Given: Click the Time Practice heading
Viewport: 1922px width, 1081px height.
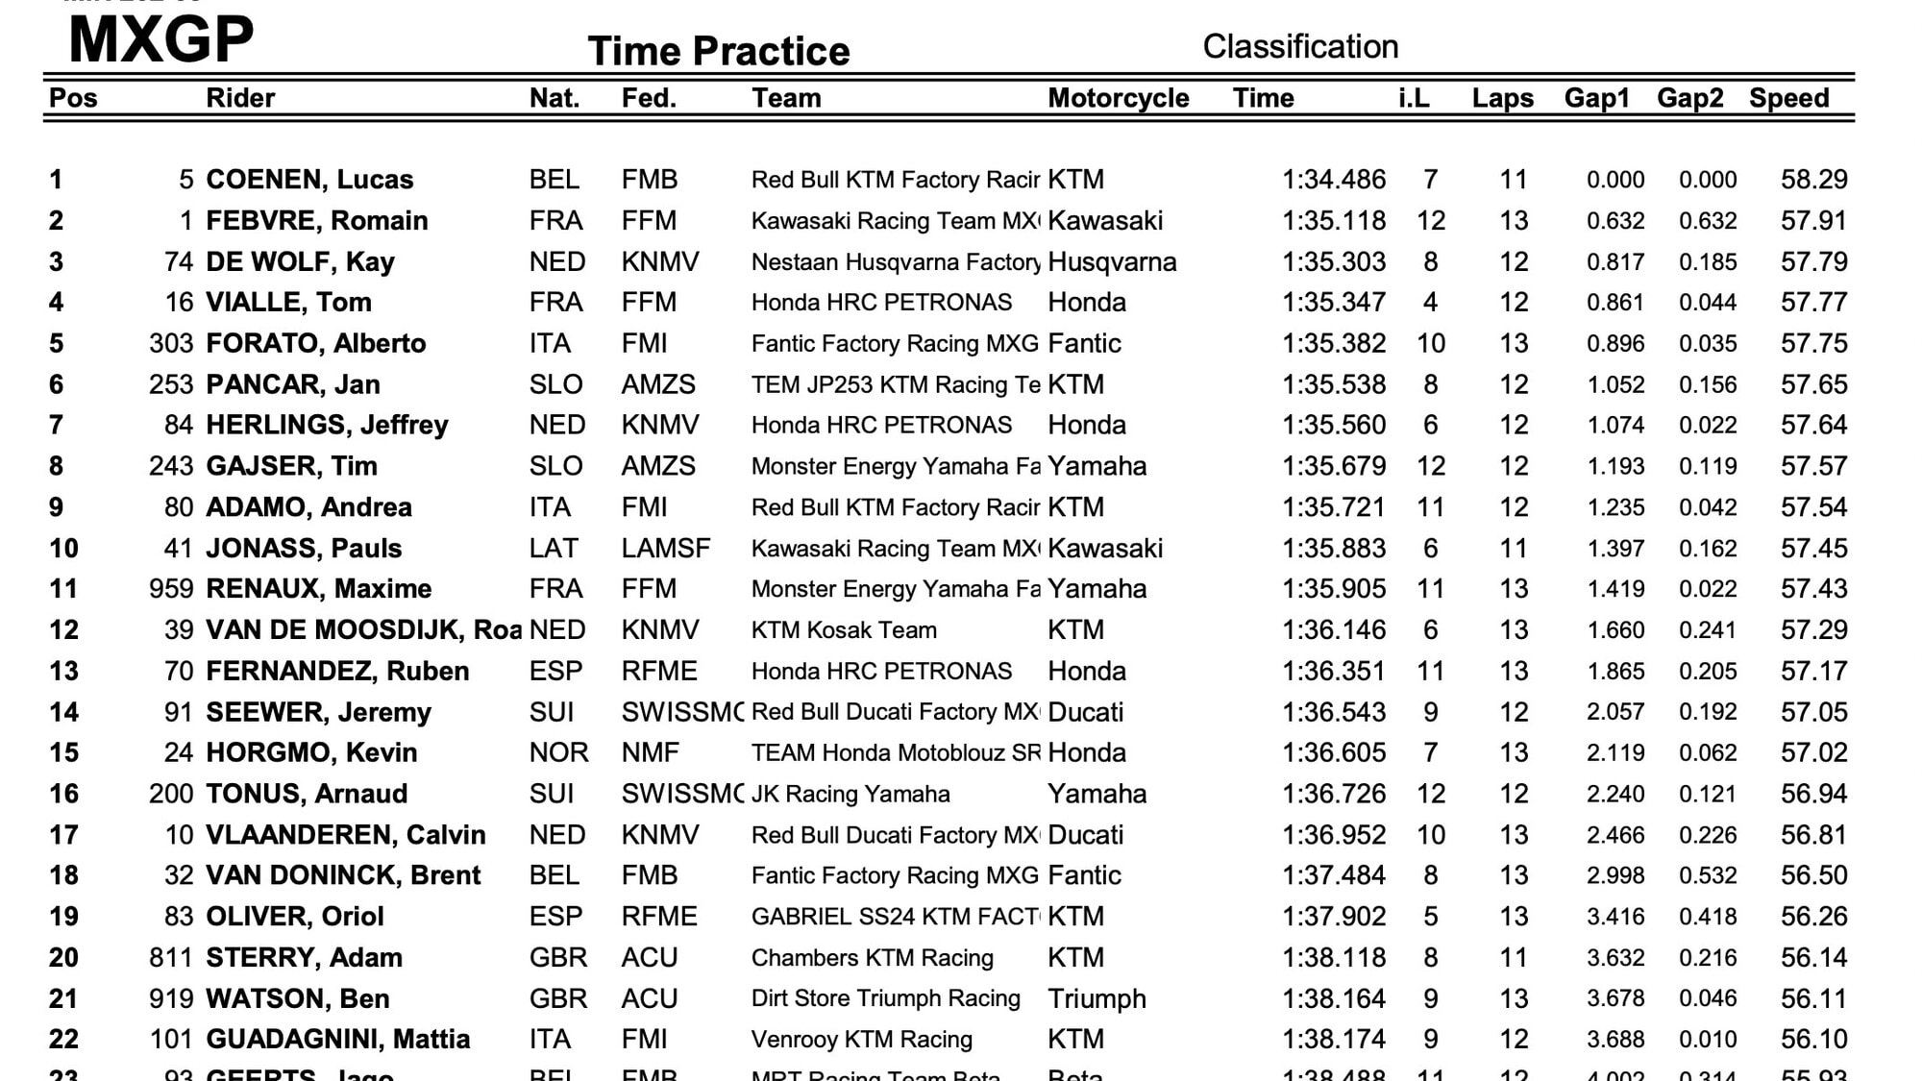Looking at the screenshot, I should coord(719,51).
